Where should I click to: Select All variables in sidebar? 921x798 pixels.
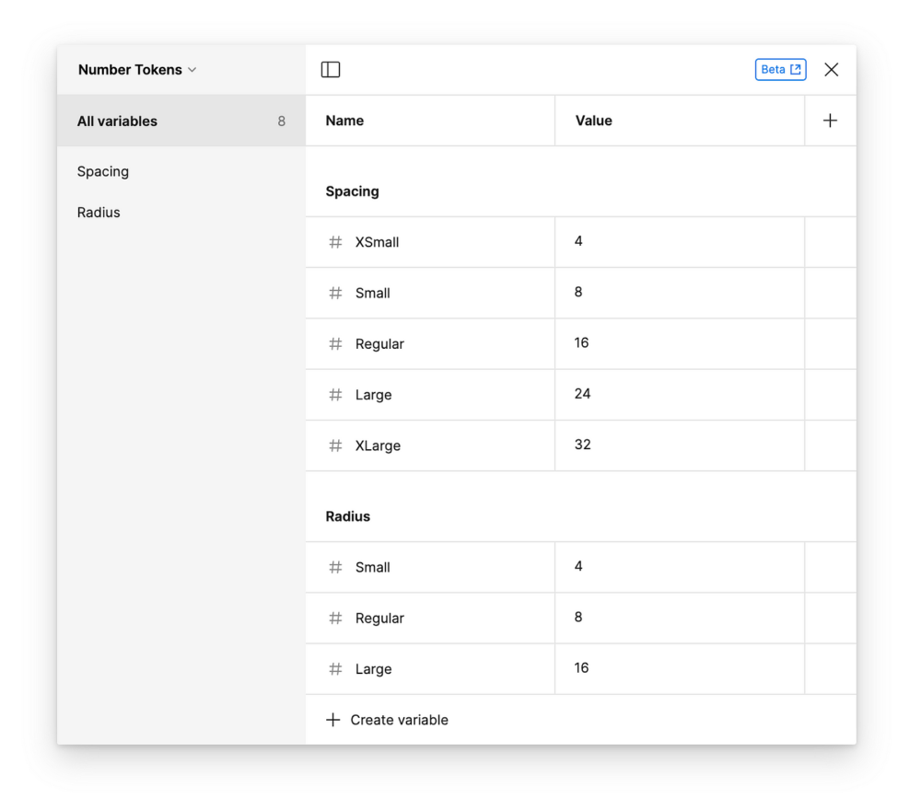(117, 121)
